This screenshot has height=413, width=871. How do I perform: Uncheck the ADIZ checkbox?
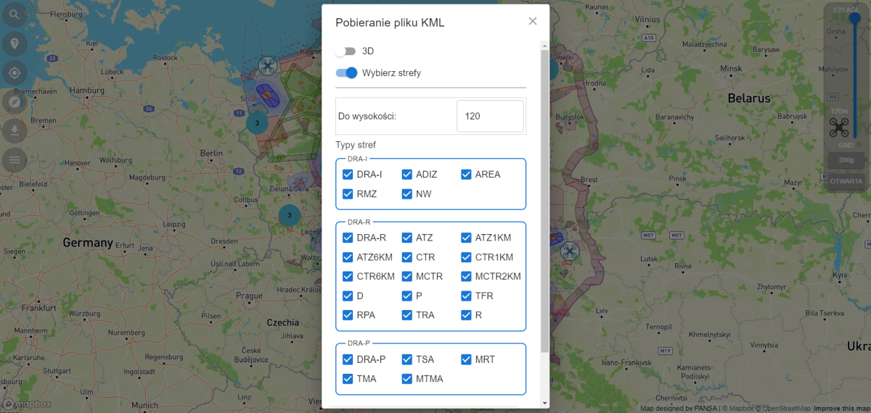click(x=407, y=175)
